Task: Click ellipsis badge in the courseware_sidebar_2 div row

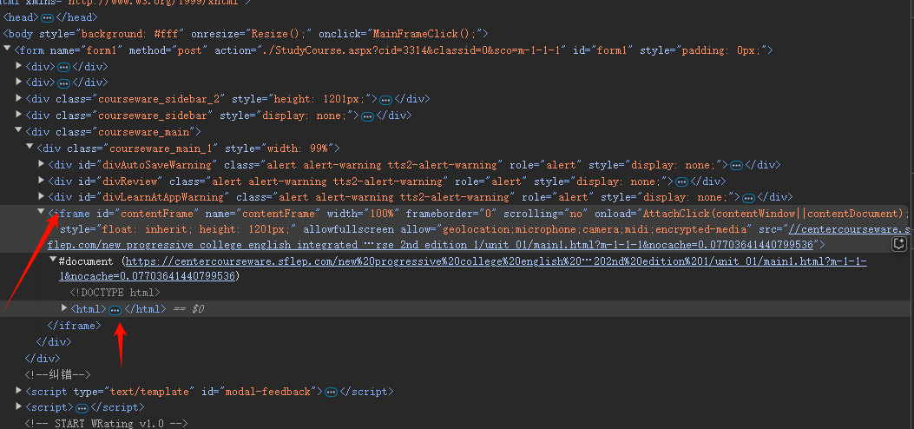Action: (x=386, y=100)
